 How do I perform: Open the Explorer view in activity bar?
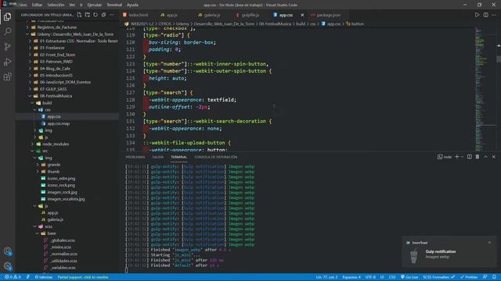click(x=7, y=16)
